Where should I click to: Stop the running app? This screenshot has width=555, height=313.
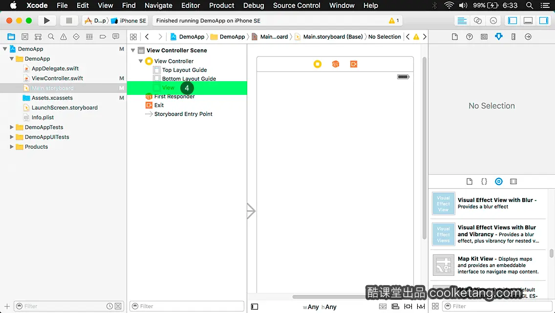[69, 21]
